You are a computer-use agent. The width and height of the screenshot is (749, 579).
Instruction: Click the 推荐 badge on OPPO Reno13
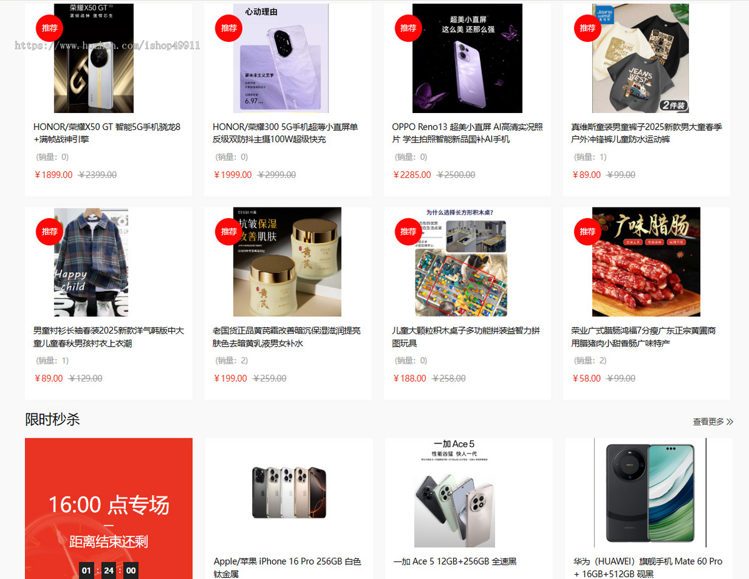tap(408, 28)
